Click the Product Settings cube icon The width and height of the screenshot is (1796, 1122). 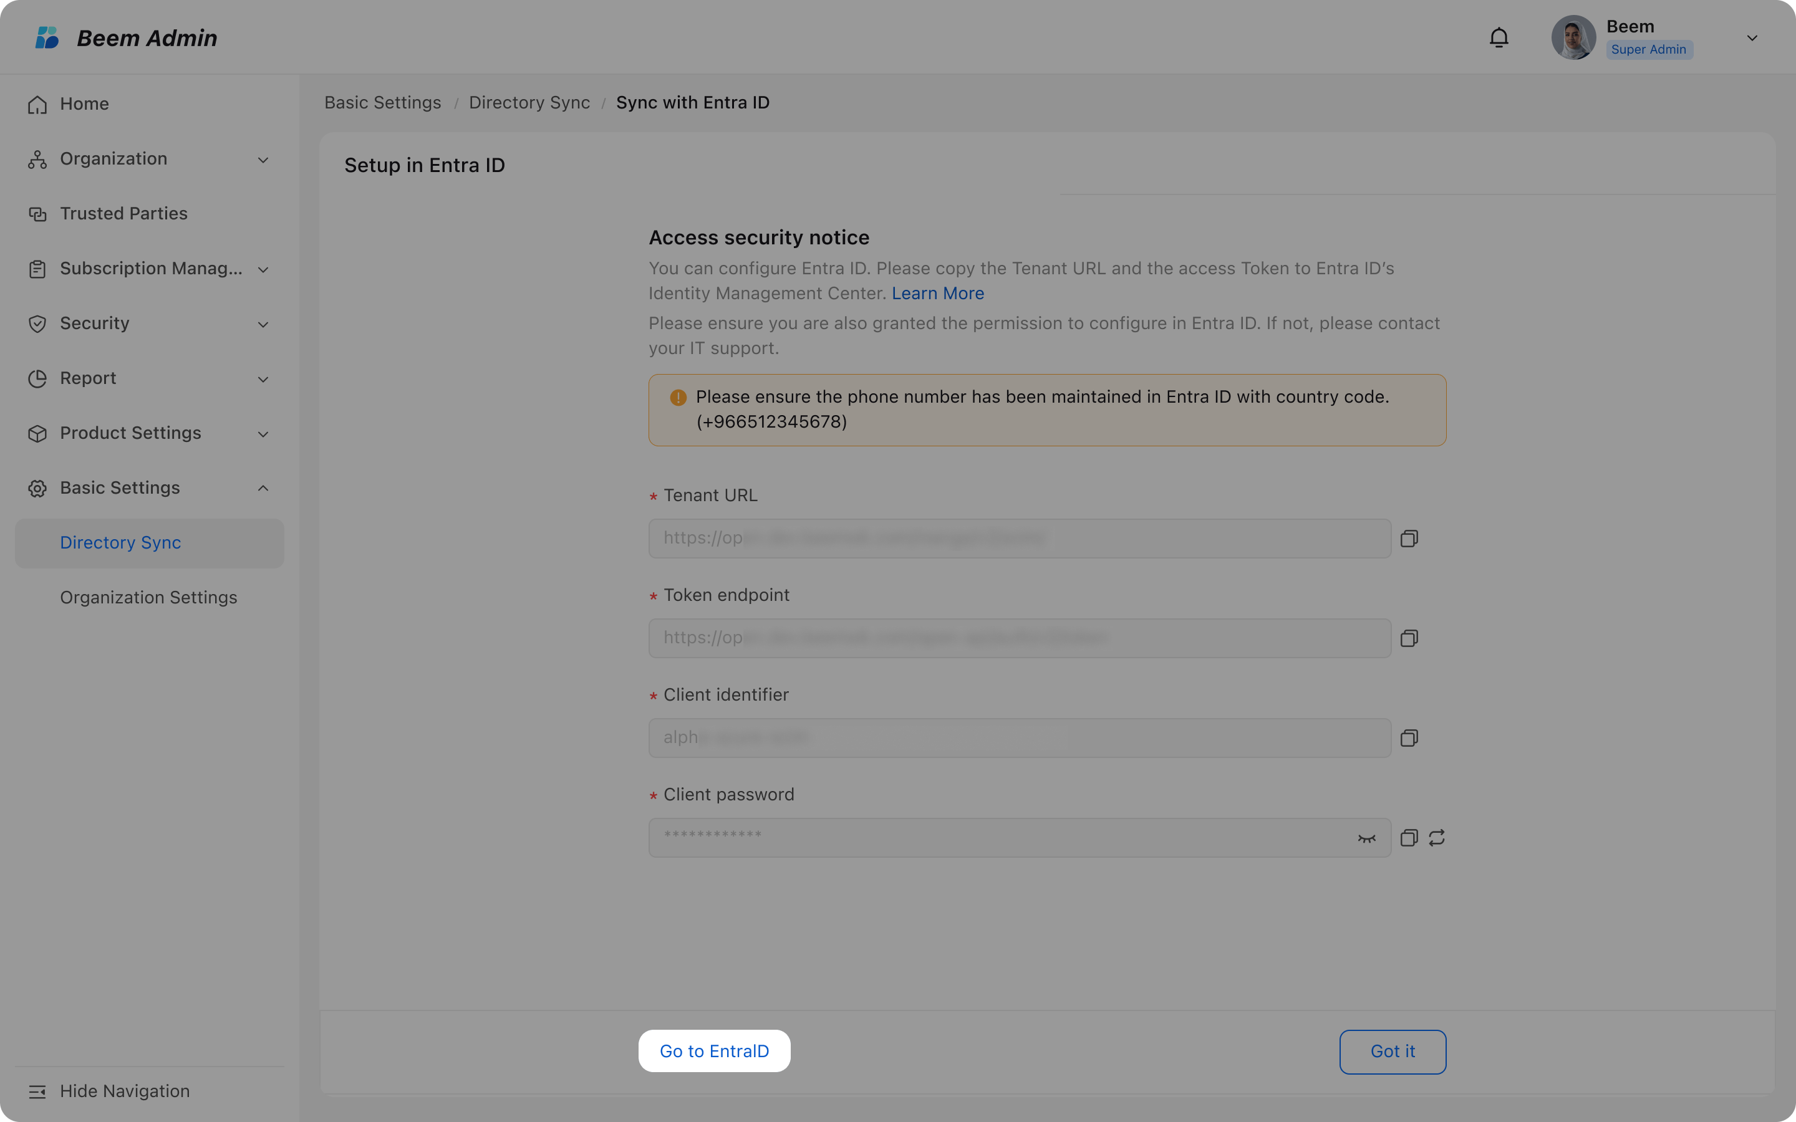point(37,434)
